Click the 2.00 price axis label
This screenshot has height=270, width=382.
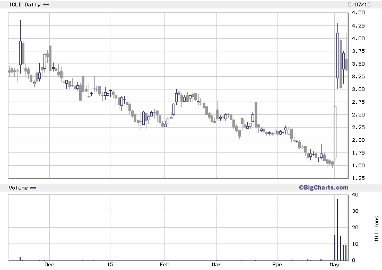point(358,140)
